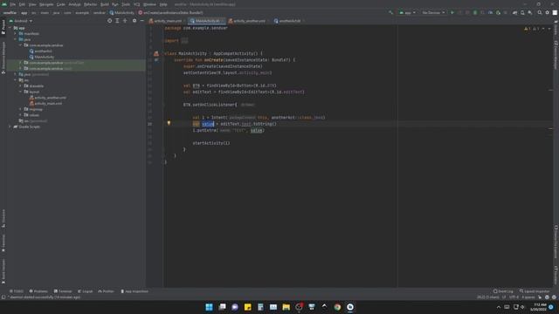Click MainActivity in the breadcrumb bar

(x=122, y=13)
